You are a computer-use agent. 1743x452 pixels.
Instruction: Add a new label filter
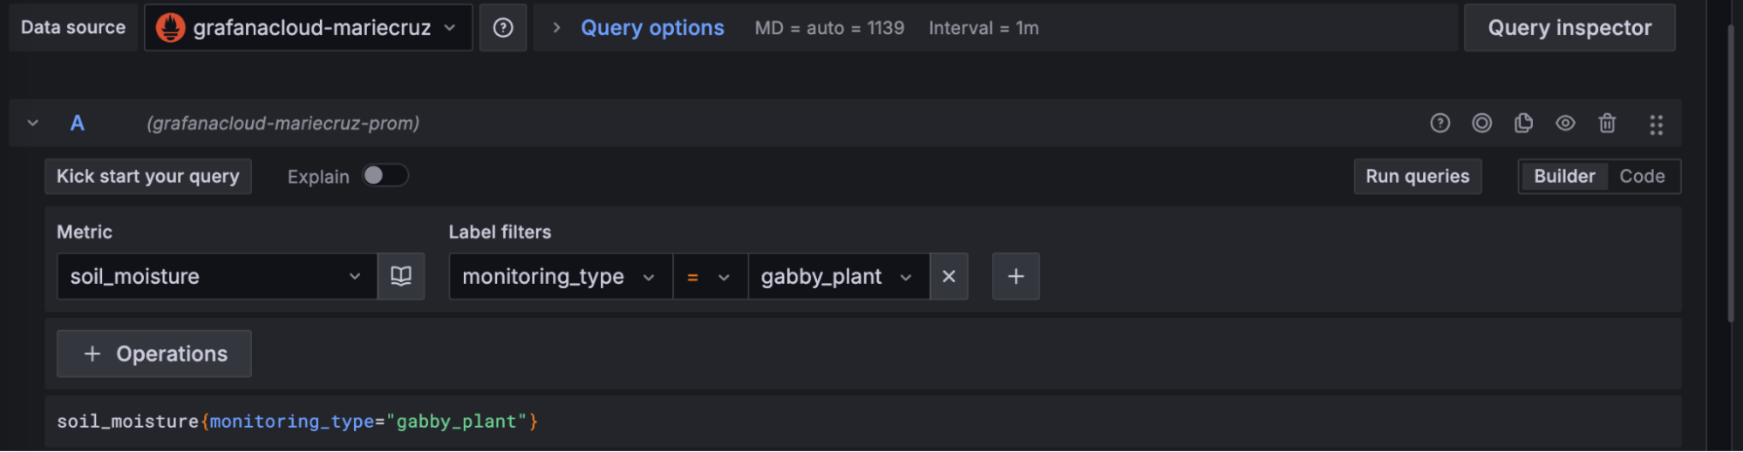tap(1016, 276)
